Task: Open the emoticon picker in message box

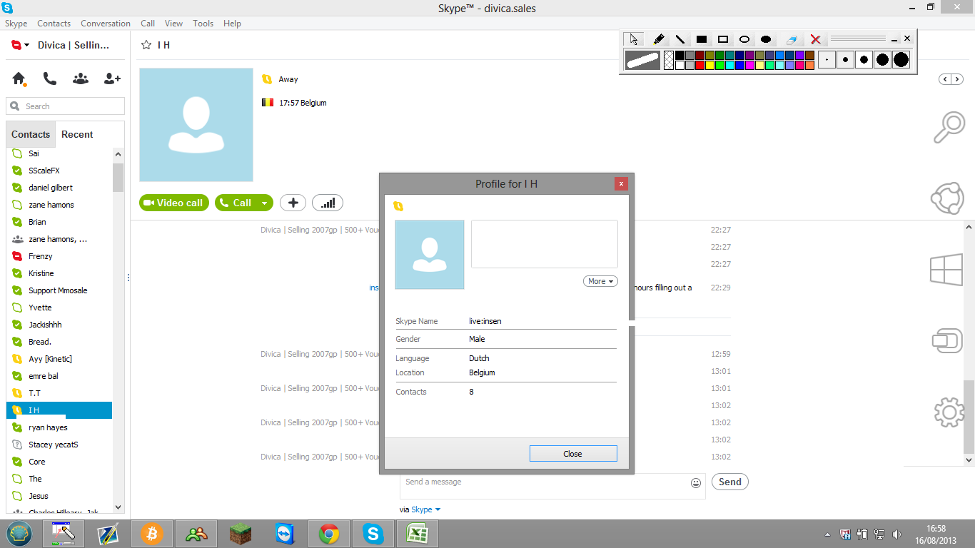Action: [696, 483]
